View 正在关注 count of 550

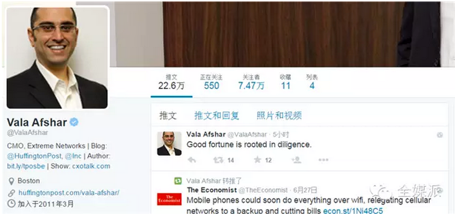pyautogui.click(x=211, y=82)
